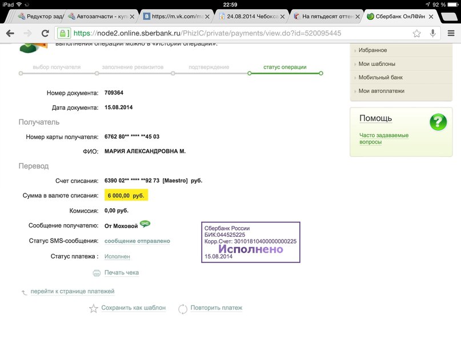Close the Сбербанк ОнЛ@йн tab
The image size is (461, 346).
(x=431, y=17)
